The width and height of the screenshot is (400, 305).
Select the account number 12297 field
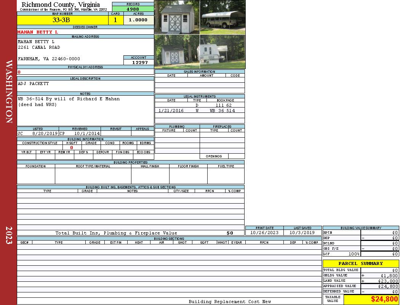pyautogui.click(x=139, y=63)
